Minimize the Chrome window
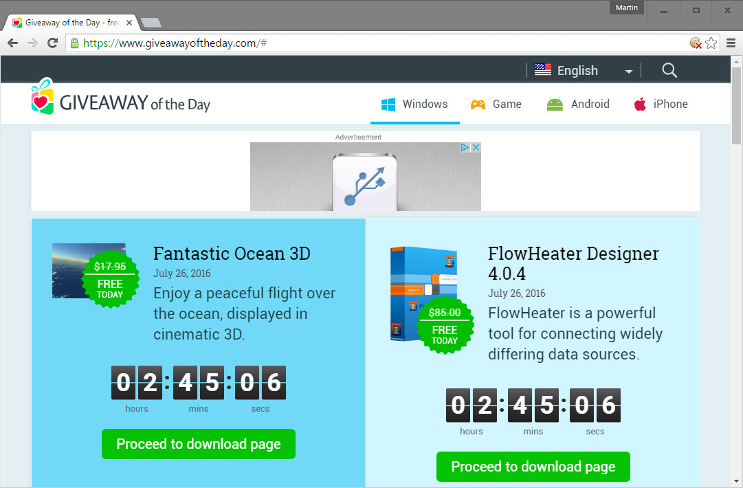Screen dimensions: 743x488 pyautogui.click(x=664, y=10)
